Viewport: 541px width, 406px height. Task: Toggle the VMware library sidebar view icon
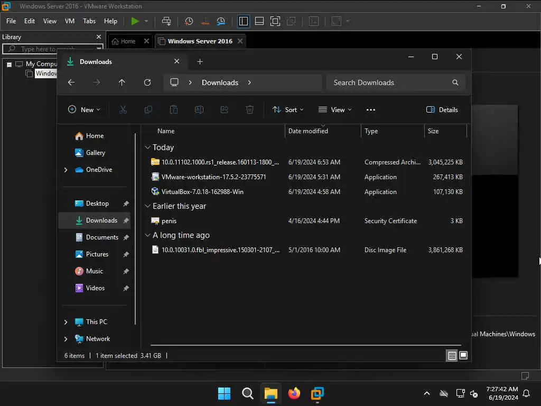click(x=243, y=21)
